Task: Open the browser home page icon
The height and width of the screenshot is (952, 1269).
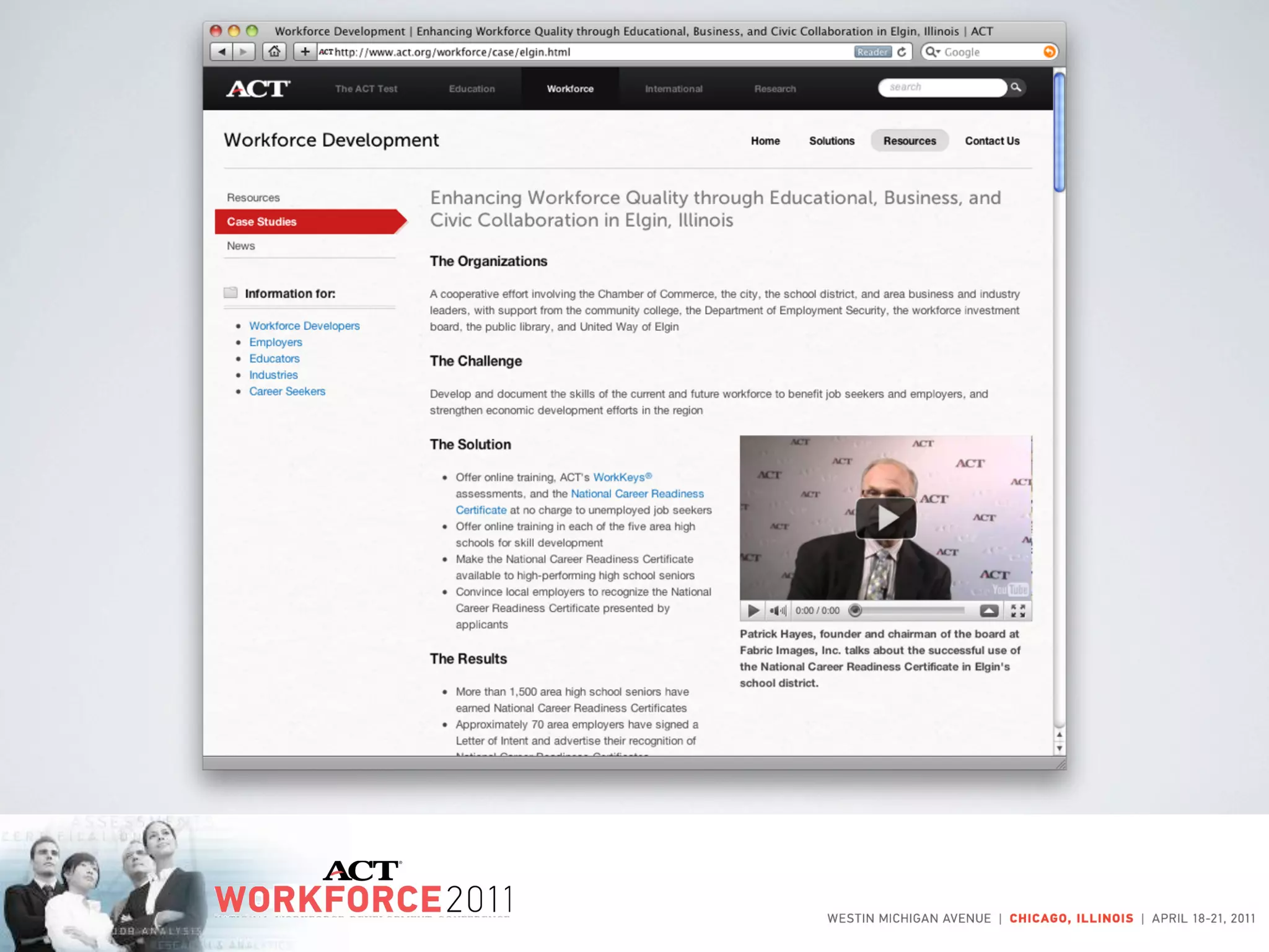Action: coord(274,52)
